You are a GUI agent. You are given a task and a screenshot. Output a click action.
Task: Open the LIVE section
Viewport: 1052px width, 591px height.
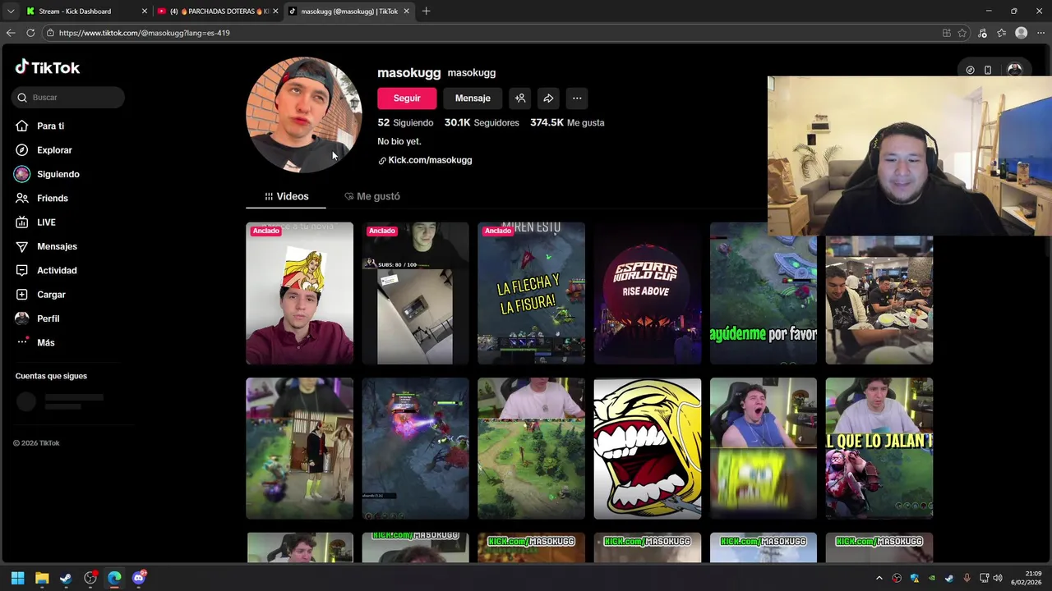coord(35,222)
